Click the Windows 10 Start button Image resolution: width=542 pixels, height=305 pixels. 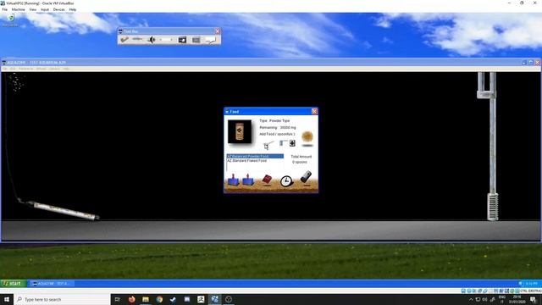(7, 299)
